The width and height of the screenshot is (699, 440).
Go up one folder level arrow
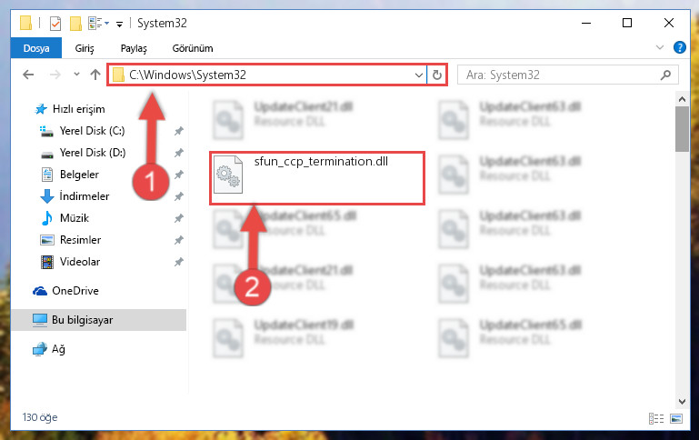pos(95,75)
